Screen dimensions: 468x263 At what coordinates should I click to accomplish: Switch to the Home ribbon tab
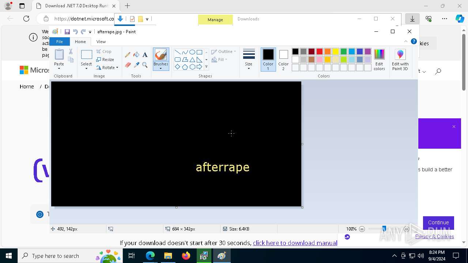pyautogui.click(x=80, y=42)
